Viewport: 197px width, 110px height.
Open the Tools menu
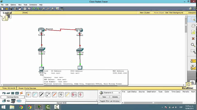point(25,5)
